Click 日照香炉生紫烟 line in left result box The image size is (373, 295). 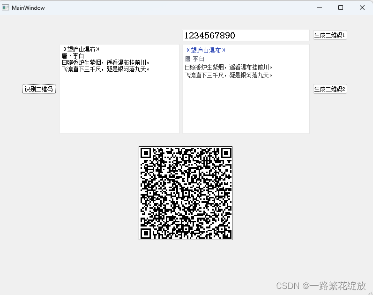point(105,63)
